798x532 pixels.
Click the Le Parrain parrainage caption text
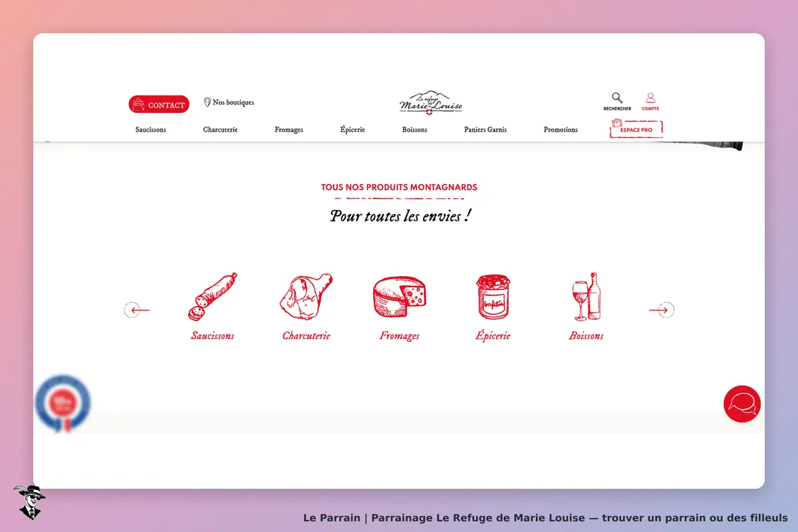[x=545, y=517]
